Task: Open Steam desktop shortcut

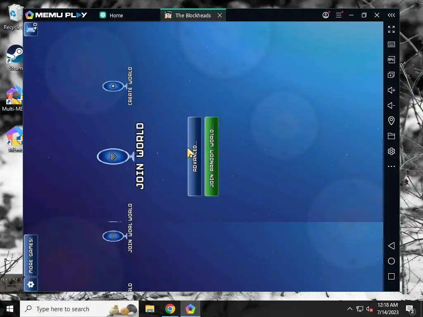Action: (x=15, y=58)
